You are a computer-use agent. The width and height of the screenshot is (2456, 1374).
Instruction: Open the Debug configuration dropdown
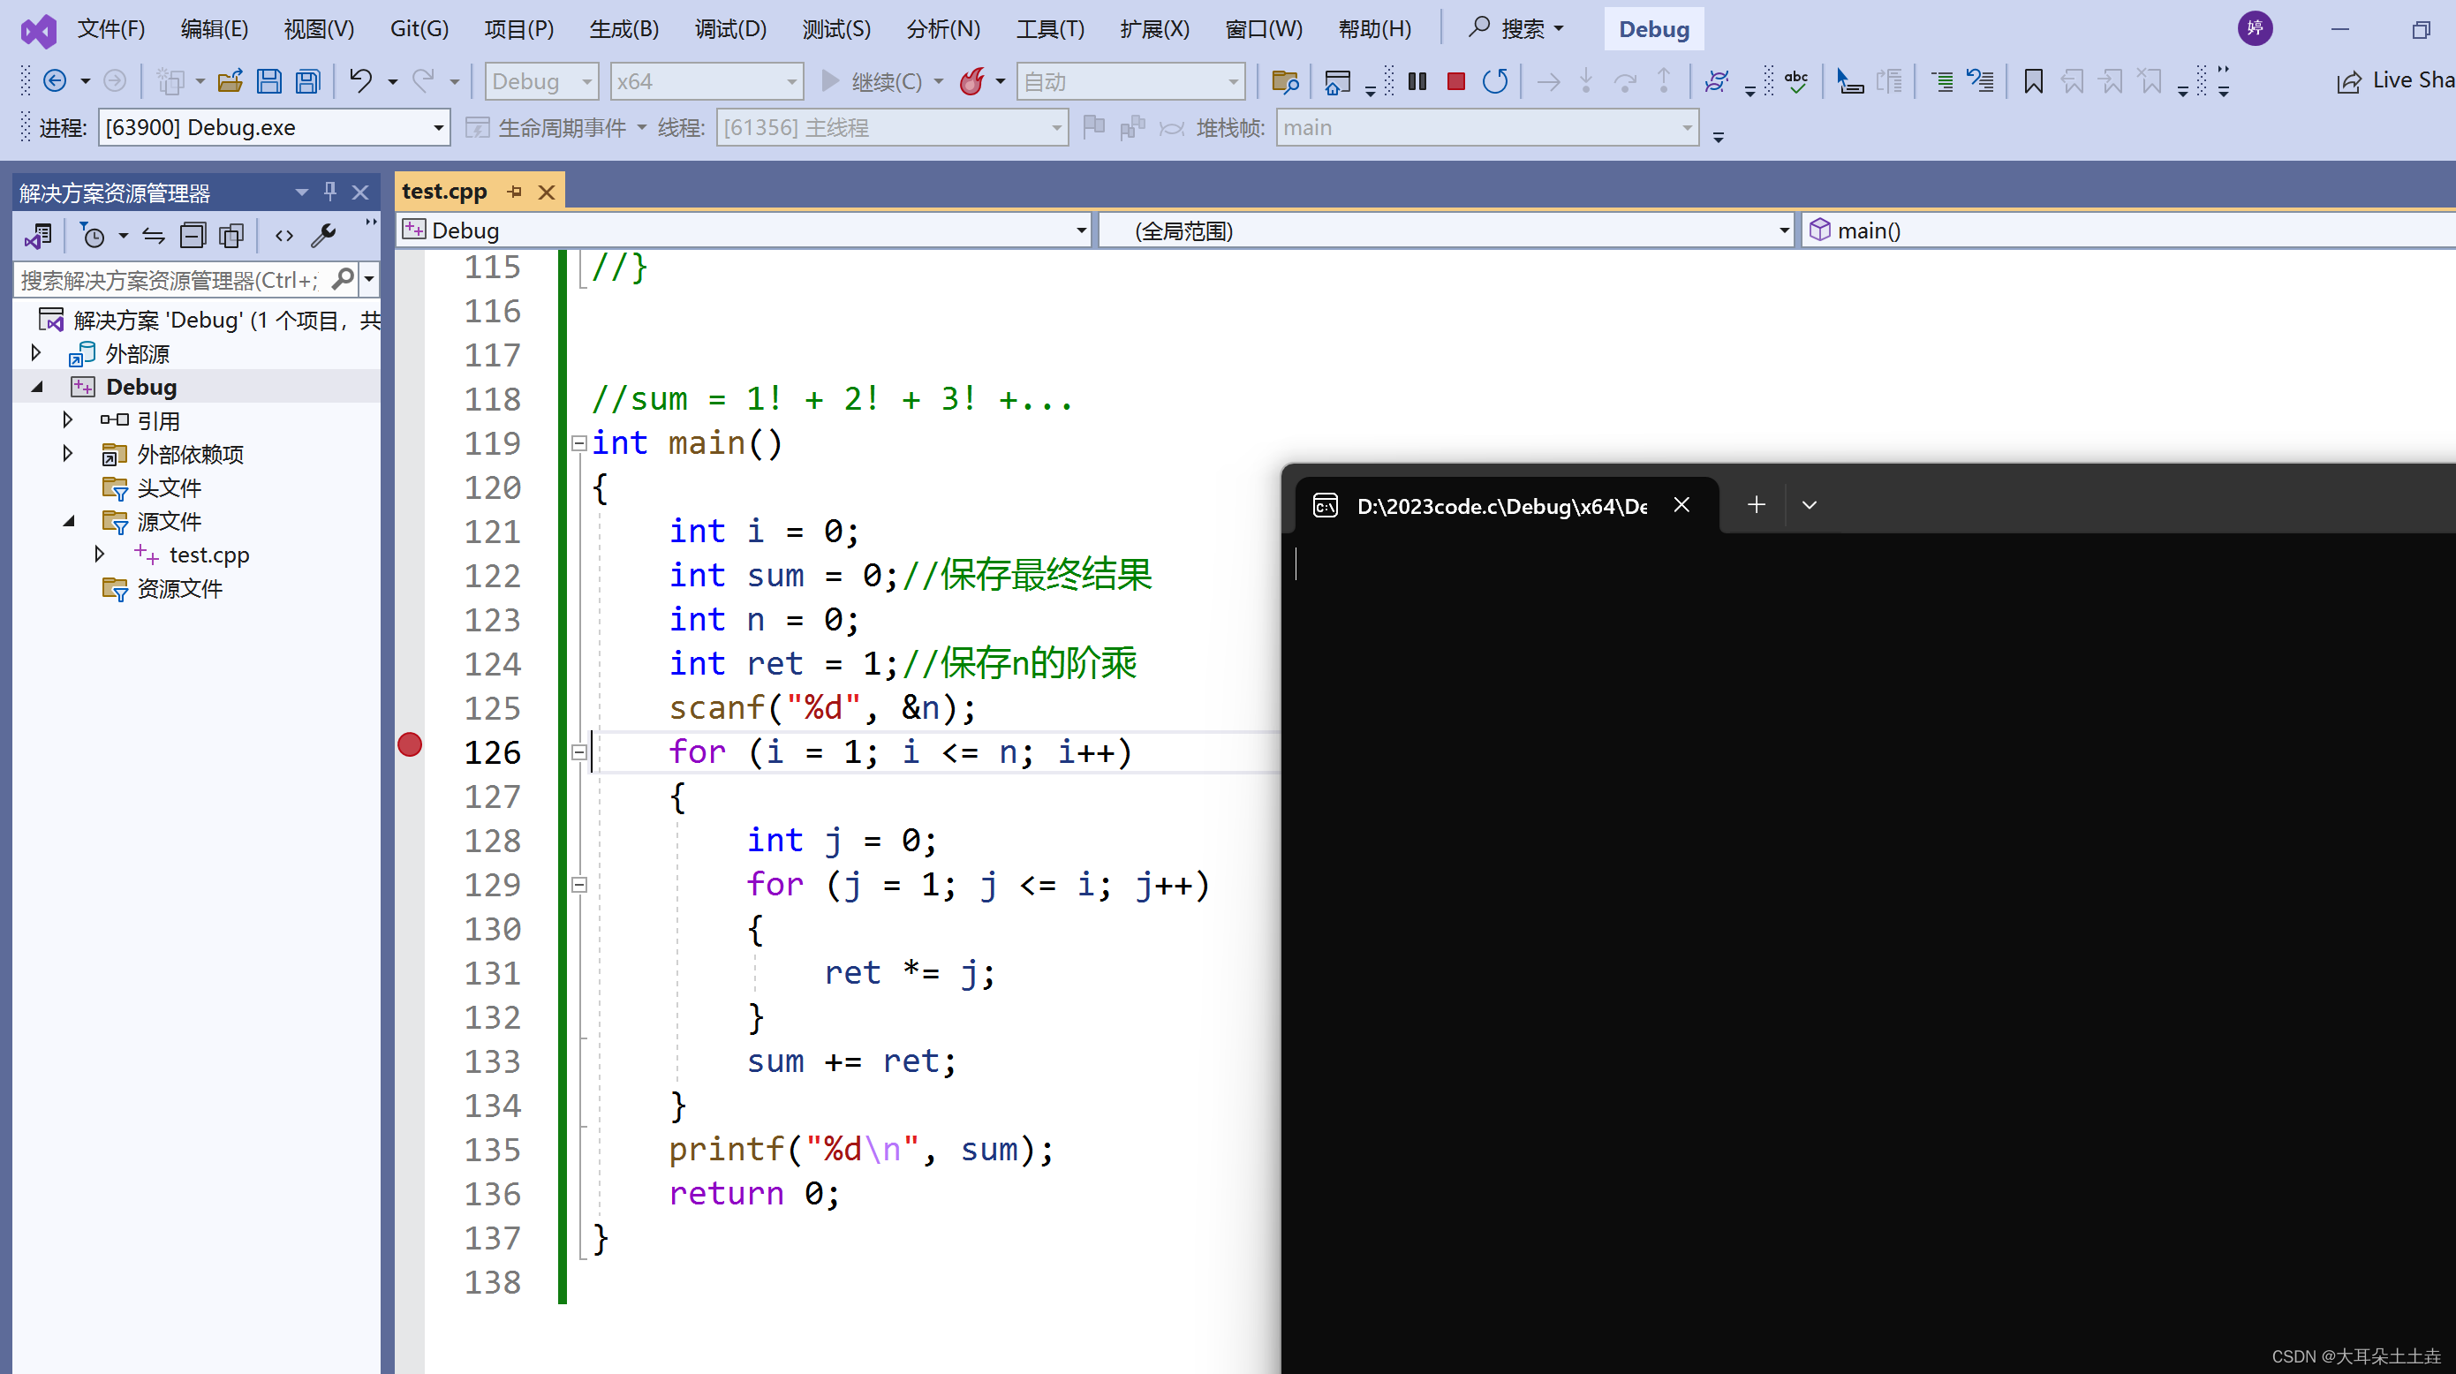541,82
